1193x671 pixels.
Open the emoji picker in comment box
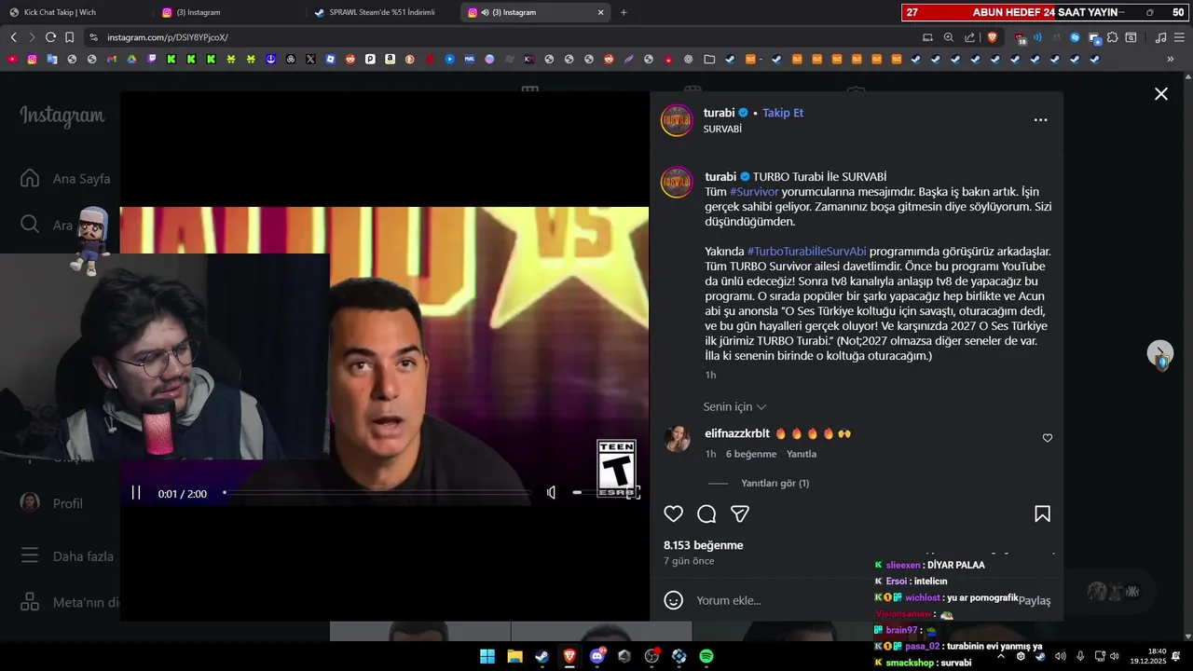click(x=674, y=600)
